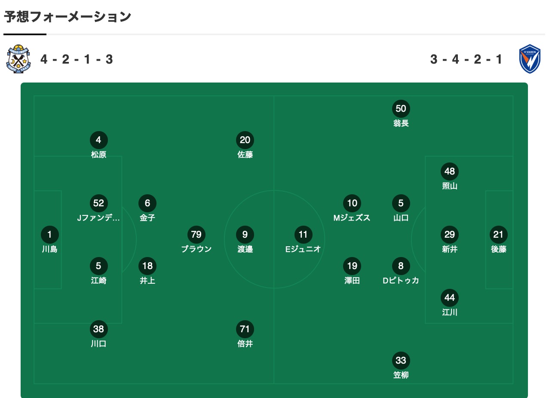The width and height of the screenshot is (546, 398).
Task: Click player number 44 江川
Action: (450, 298)
